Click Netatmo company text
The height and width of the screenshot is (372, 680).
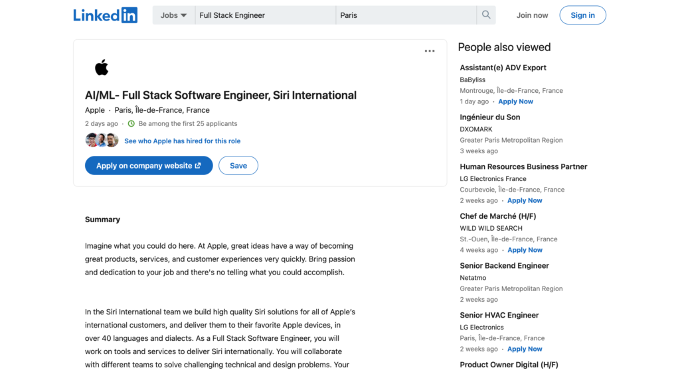[473, 278]
